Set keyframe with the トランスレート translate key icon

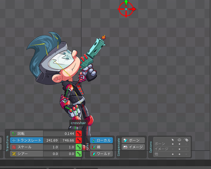[79, 140]
